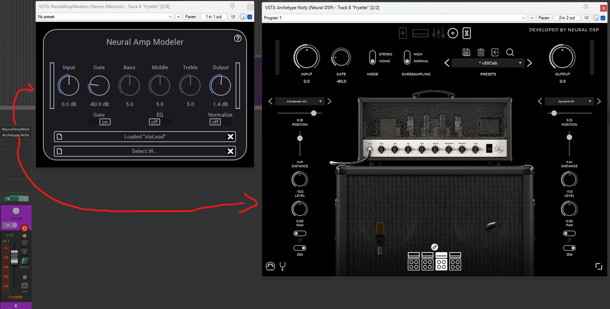610x309 pixels.
Task: Toggle left mic ON switch
Action: [300, 248]
